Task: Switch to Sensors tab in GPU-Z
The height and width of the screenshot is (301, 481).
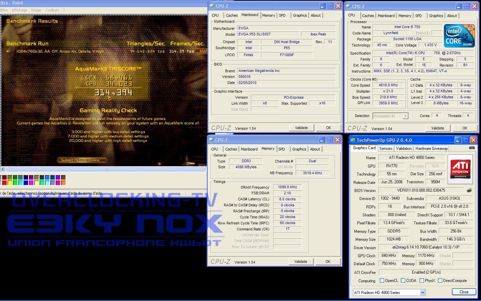Action: click(x=386, y=148)
